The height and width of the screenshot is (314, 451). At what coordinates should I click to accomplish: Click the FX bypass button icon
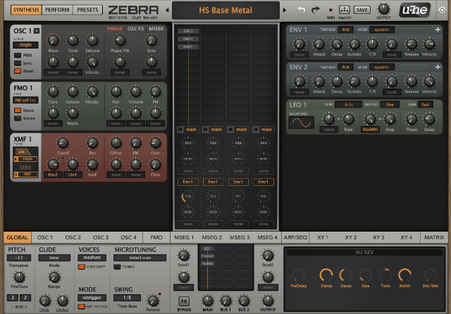[183, 301]
